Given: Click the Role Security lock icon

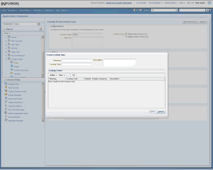Looking at the screenshot, I should (x=6, y=87).
